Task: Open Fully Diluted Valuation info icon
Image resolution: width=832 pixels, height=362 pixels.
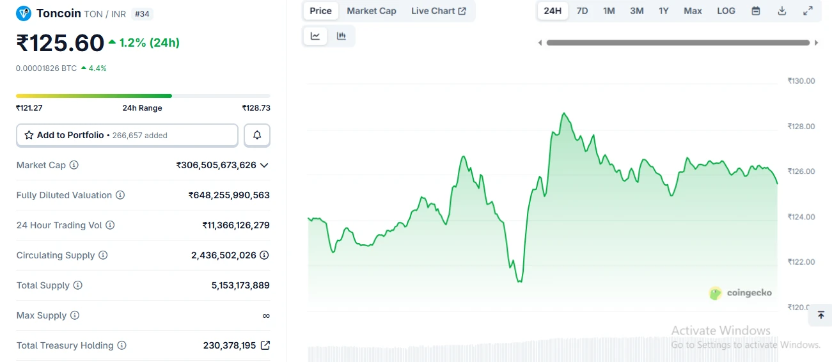Action: pos(120,195)
